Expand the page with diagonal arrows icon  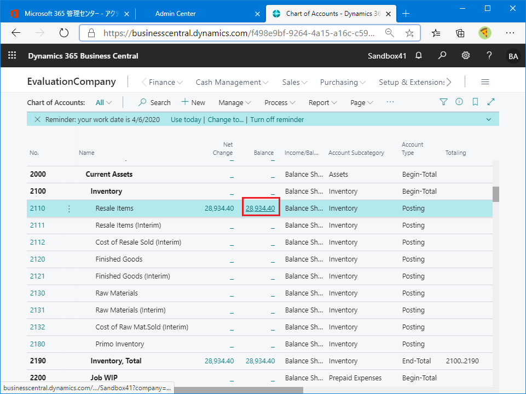[x=491, y=102]
